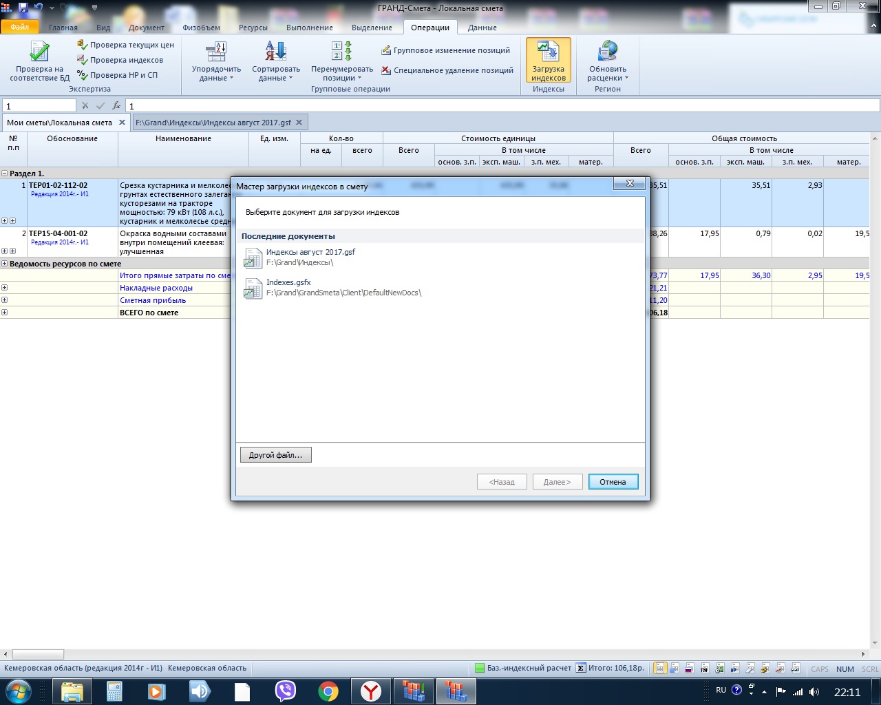Collapse the Раздел 1. section

pos(5,173)
